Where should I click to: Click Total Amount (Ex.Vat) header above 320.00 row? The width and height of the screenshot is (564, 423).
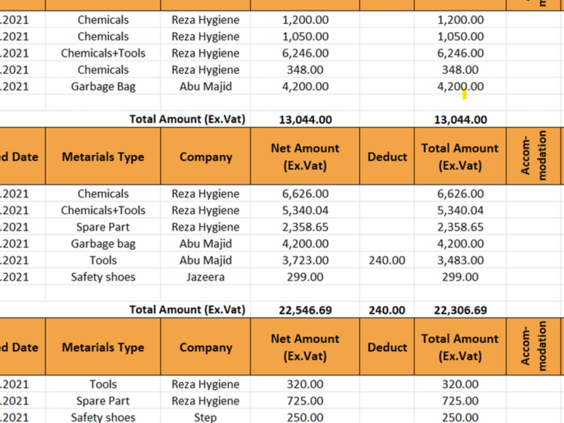(460, 347)
